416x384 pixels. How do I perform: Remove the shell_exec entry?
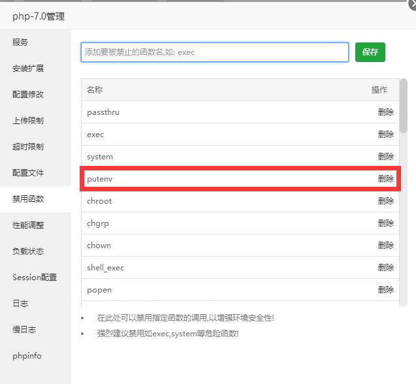[385, 268]
